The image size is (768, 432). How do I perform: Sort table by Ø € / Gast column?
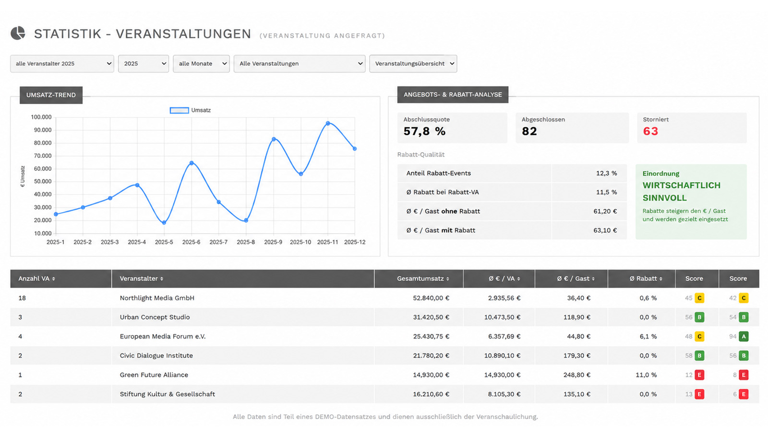(576, 278)
